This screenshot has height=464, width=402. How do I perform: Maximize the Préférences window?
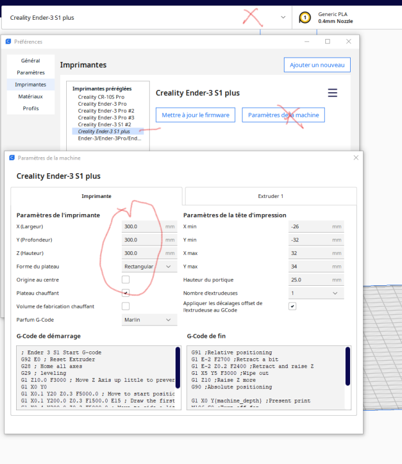tap(327, 41)
